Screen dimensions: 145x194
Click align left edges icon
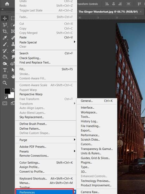coord(107,4)
